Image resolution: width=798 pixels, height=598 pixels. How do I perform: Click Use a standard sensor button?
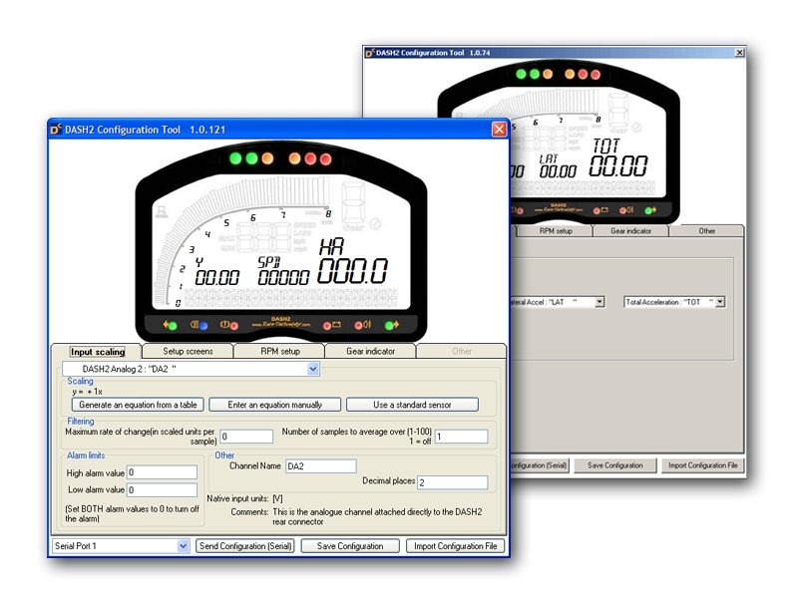click(x=412, y=405)
